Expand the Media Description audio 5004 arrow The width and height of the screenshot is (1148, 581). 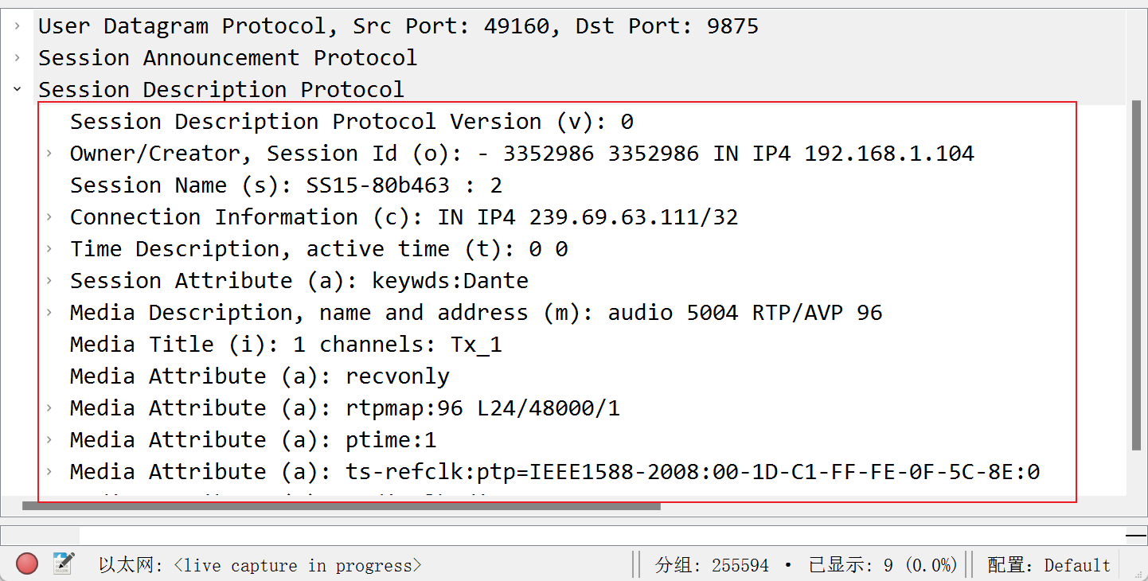click(x=49, y=313)
